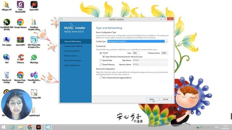Open the CorelDraw Graphics Suite folder icon
The height and width of the screenshot is (130, 232).
point(34,24)
